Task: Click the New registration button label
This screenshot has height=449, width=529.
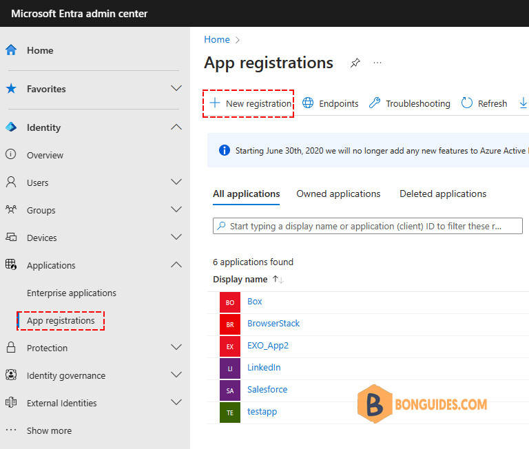Action: point(258,103)
